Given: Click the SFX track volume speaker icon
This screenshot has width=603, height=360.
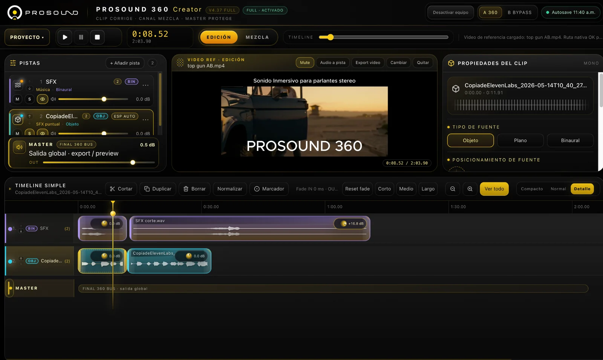Looking at the screenshot, I should [54, 99].
